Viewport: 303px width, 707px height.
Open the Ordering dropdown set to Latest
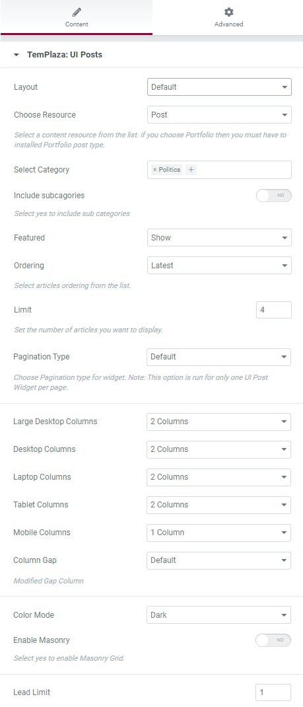[x=219, y=266]
